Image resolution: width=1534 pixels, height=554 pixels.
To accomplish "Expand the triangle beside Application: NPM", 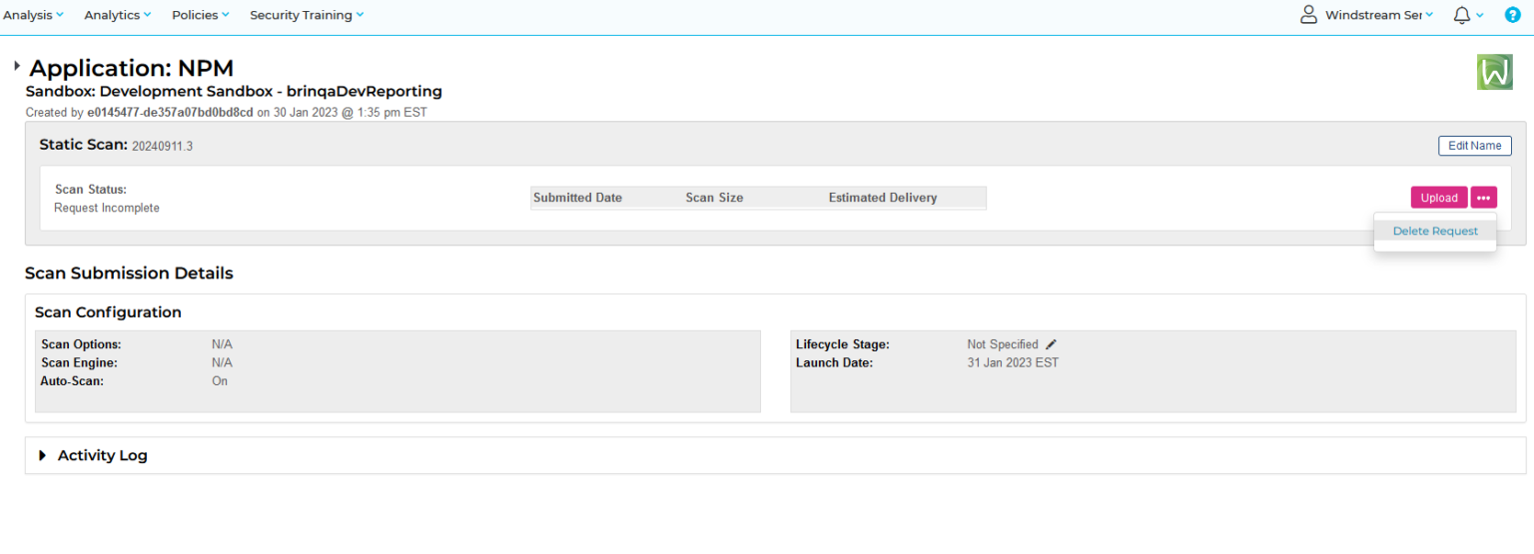I will click(x=17, y=66).
